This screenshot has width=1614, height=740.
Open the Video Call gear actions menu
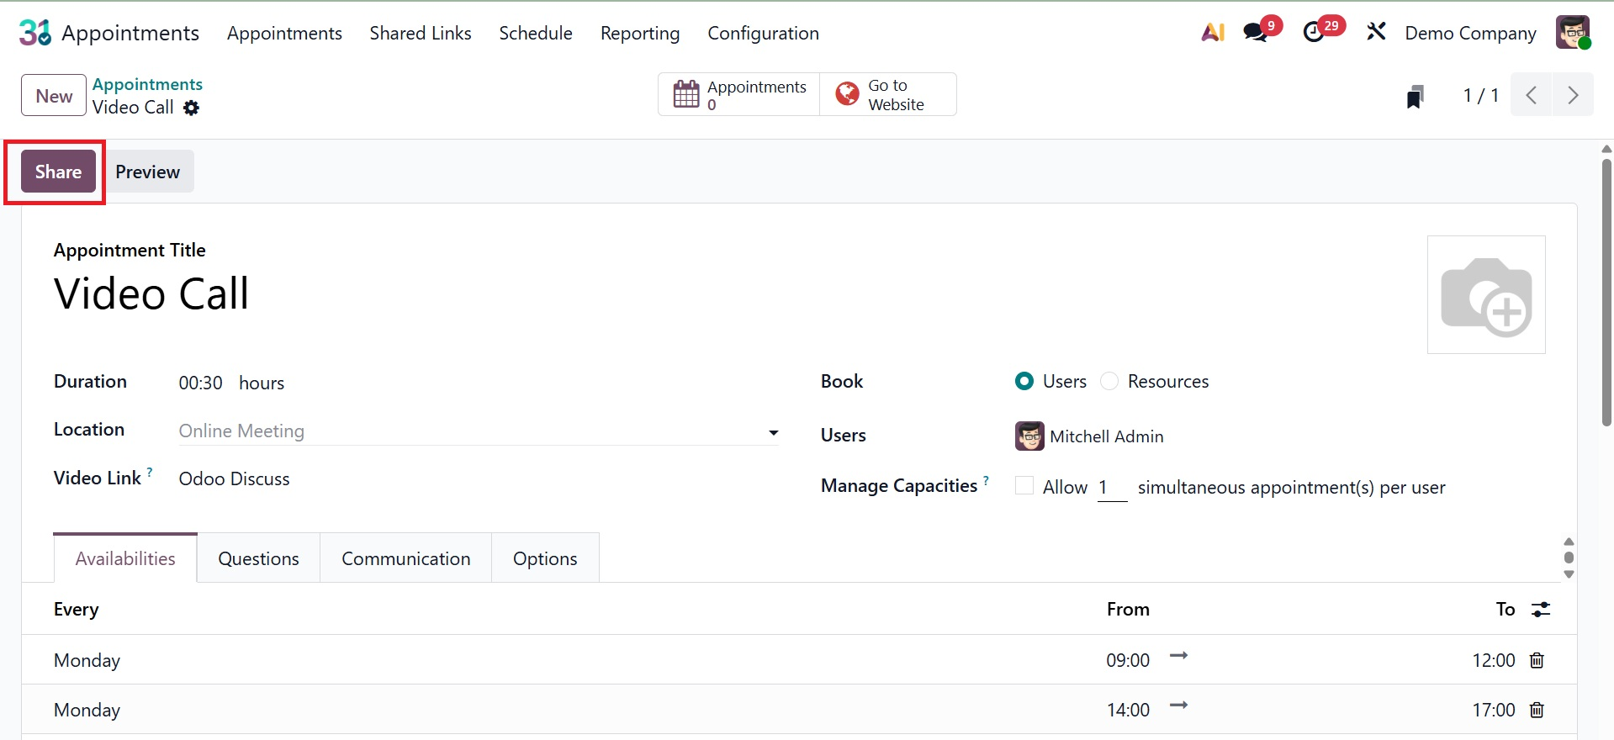[x=192, y=108]
